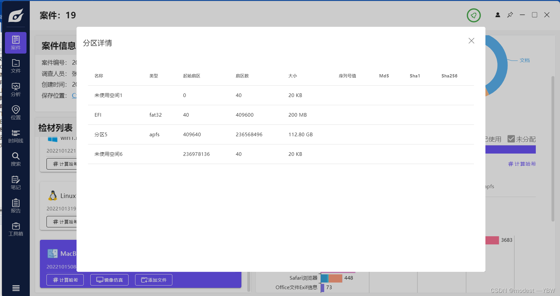Screen dimensions: 560x296
Task: Click the 镜像仿真 button
Action: (x=109, y=280)
